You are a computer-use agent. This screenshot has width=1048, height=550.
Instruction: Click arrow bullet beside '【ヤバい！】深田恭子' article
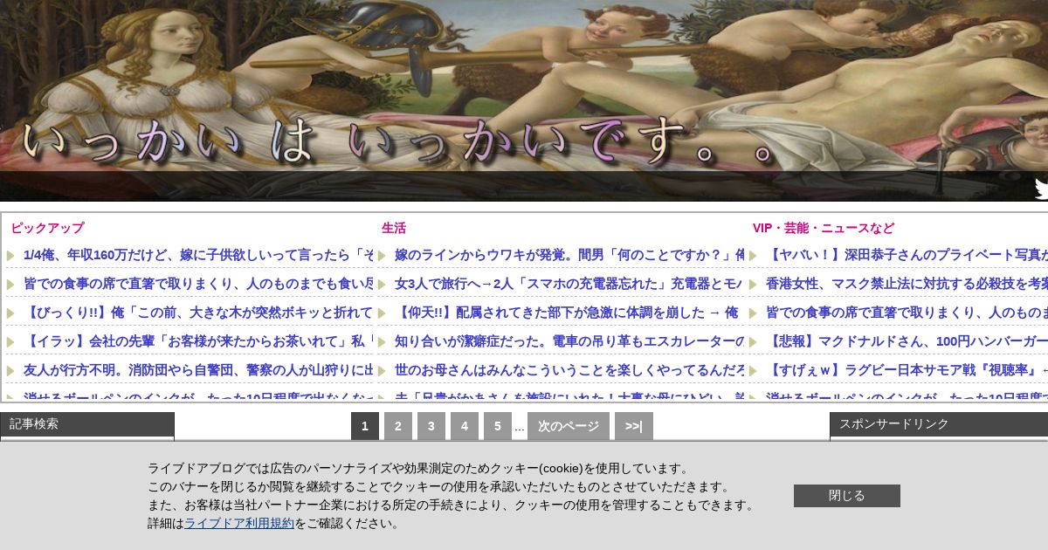(x=753, y=256)
